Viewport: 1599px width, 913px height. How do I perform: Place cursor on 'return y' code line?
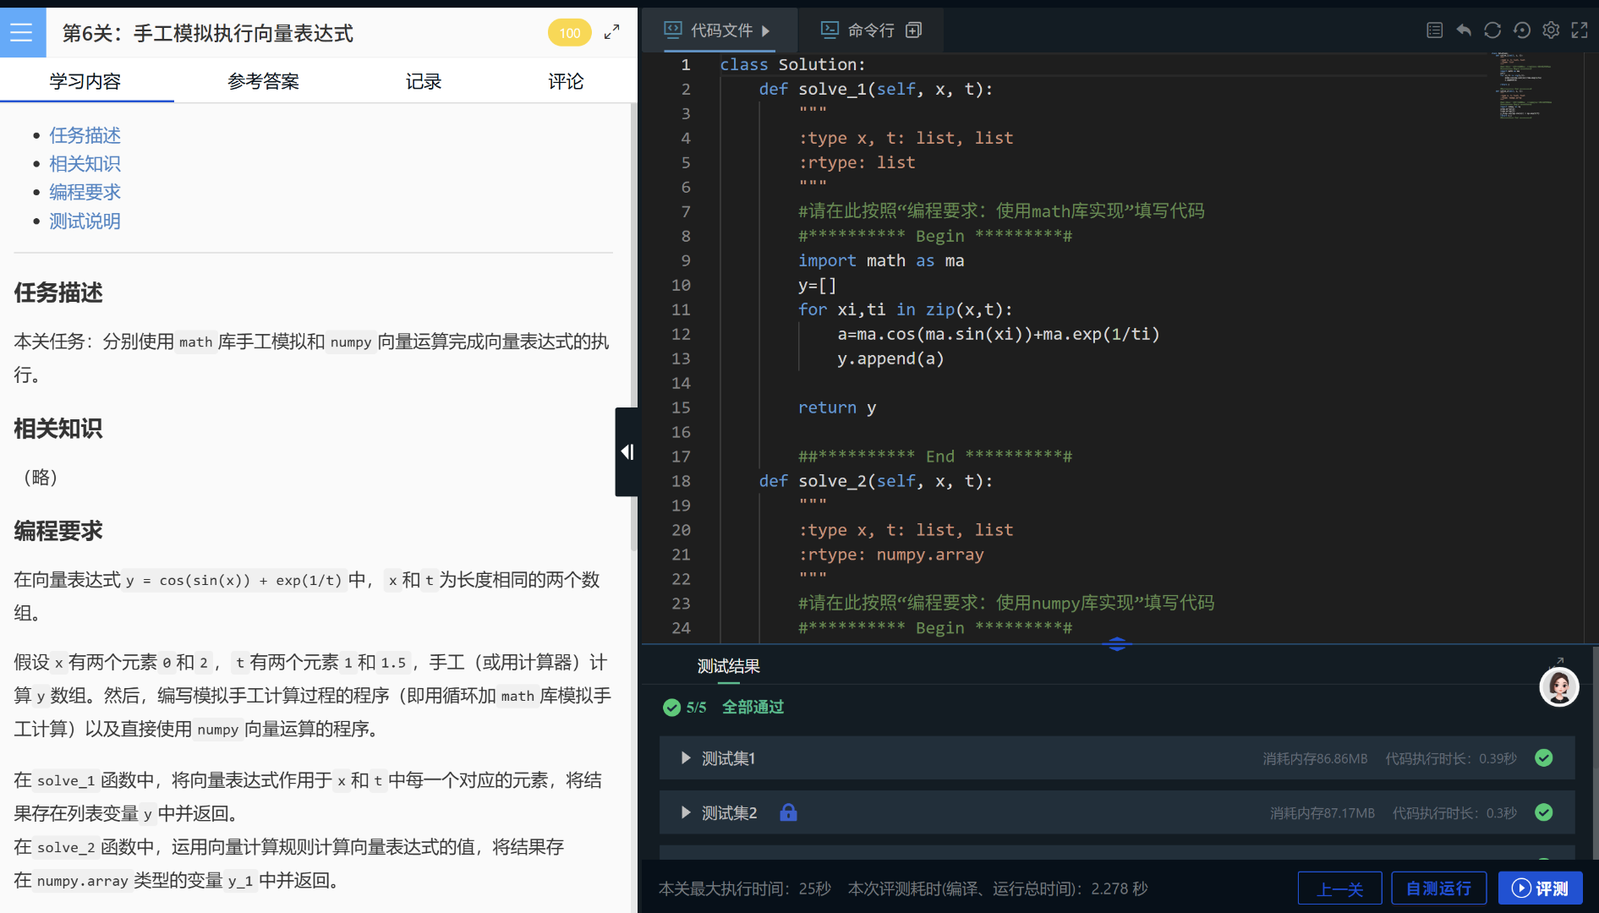(837, 407)
